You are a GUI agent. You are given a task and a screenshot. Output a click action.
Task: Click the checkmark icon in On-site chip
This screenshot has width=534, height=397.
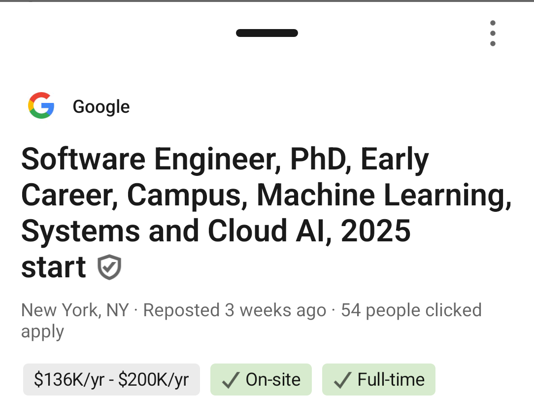231,380
